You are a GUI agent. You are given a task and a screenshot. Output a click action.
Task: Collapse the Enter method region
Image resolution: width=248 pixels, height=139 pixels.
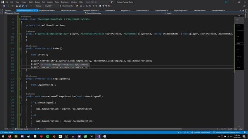[20, 49]
